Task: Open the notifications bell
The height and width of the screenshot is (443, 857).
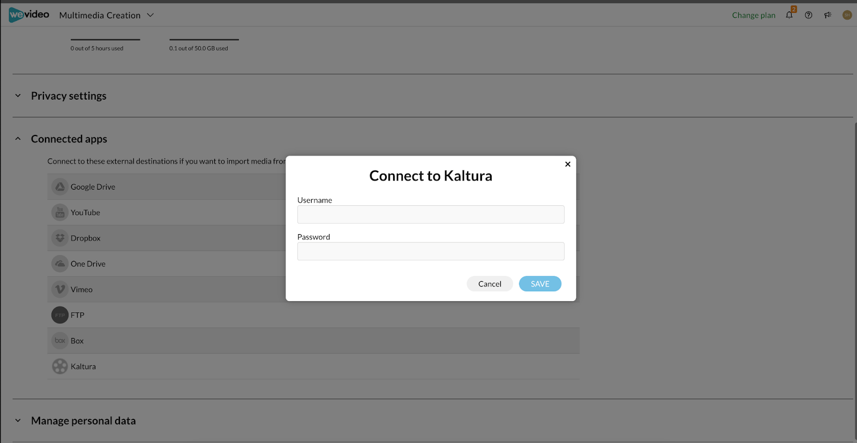Action: 790,15
